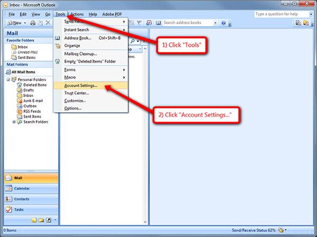Open the View menu

36,14
